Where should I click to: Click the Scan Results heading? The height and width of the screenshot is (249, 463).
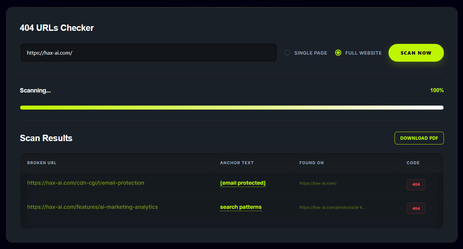point(46,138)
